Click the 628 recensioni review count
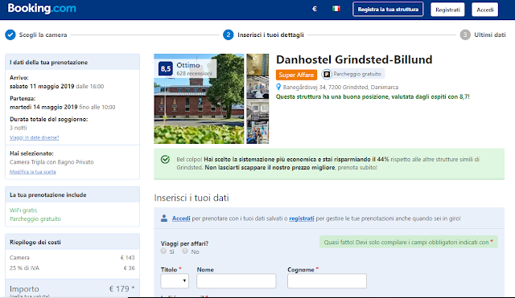 (x=194, y=74)
